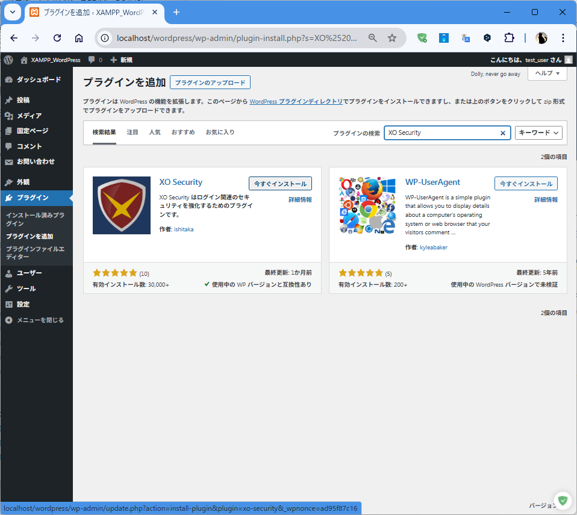Click the browser reload icon
This screenshot has width=577, height=515.
click(x=57, y=38)
